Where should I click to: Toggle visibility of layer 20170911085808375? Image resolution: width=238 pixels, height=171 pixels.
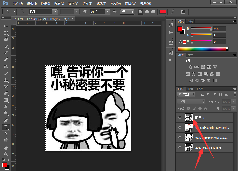pyautogui.click(x=180, y=147)
